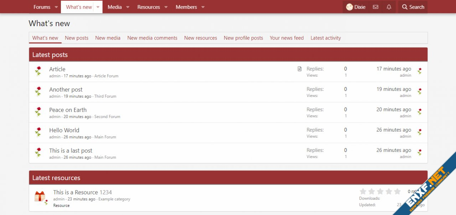Select the New resources tab
Screen dimensions: 456x215
coord(201,38)
